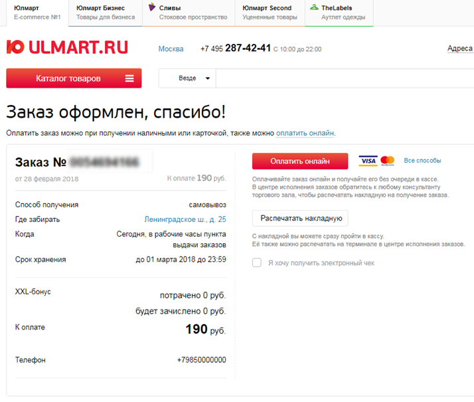Change the city Москва selector
474x402 pixels.
tap(171, 49)
